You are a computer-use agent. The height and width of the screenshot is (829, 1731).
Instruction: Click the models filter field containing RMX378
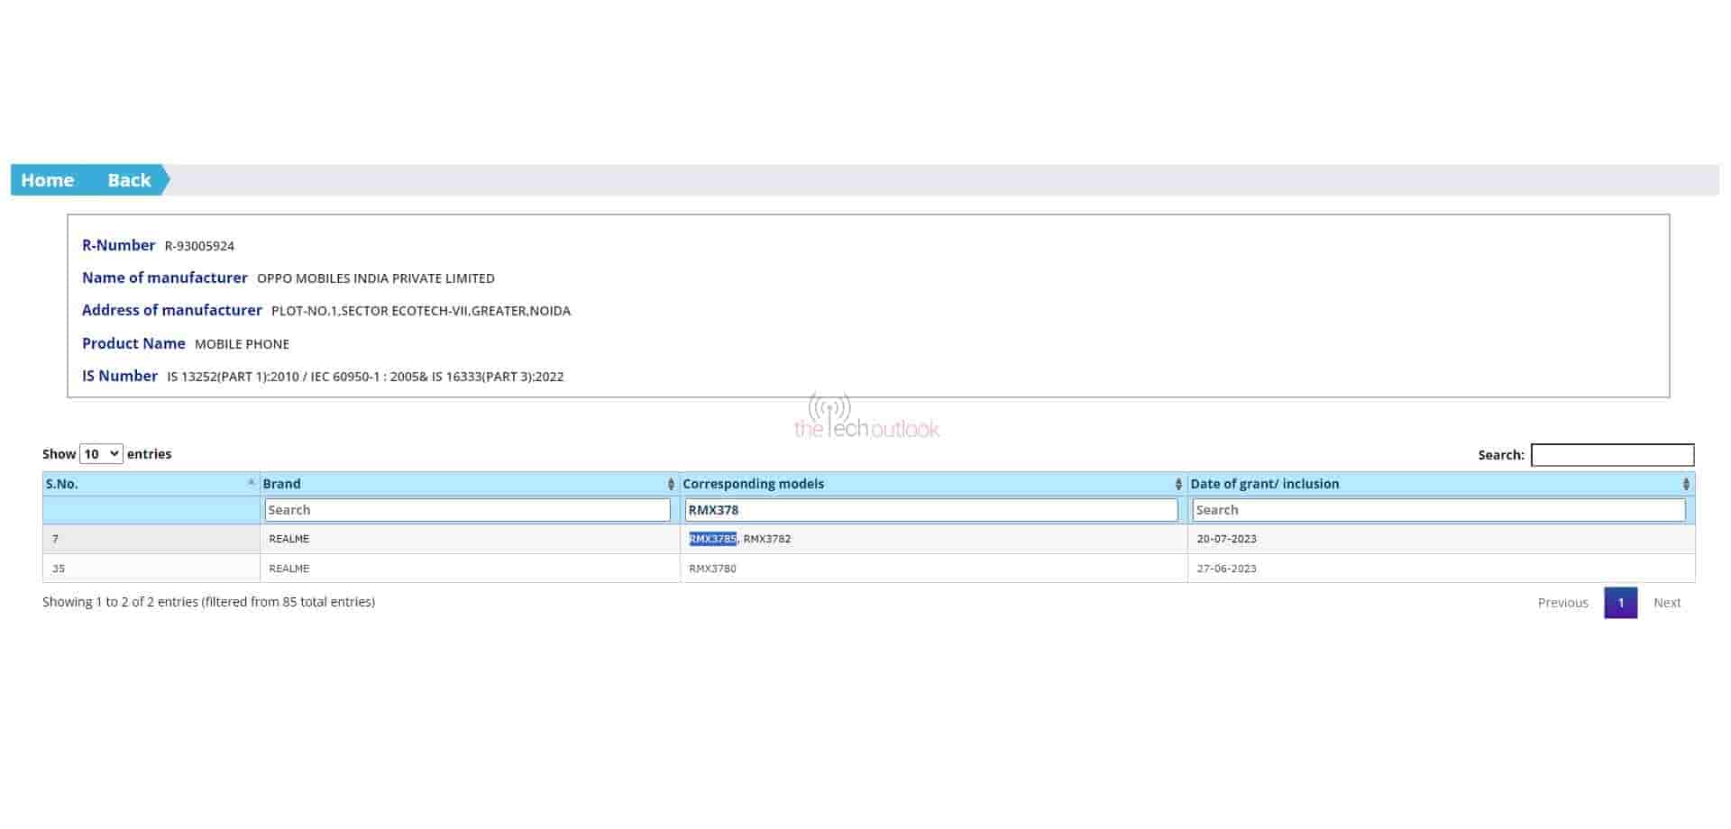click(x=930, y=510)
